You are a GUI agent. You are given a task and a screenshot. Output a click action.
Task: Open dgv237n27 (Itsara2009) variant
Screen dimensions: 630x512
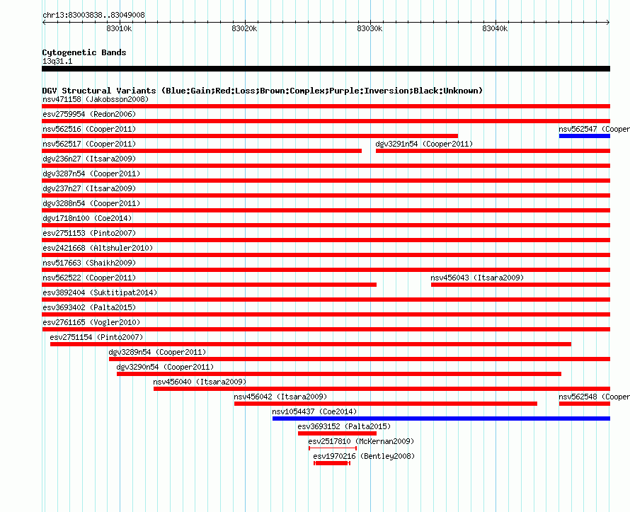pyautogui.click(x=89, y=188)
